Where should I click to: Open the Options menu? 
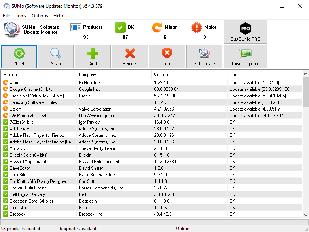pyautogui.click(x=40, y=16)
